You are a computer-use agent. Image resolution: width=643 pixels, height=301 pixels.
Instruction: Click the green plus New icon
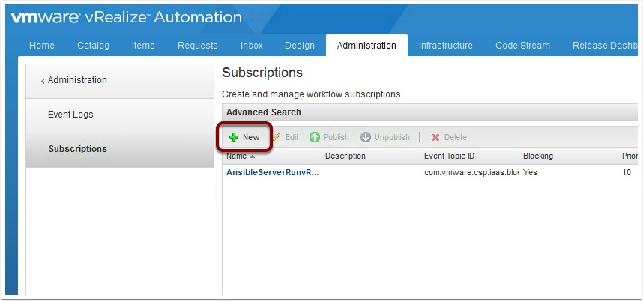tap(234, 137)
